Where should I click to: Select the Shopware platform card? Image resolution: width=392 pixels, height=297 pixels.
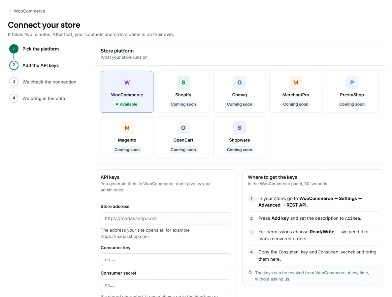click(240, 137)
